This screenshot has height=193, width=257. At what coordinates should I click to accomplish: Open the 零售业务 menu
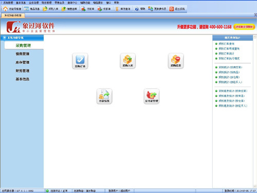(x=60, y=3)
